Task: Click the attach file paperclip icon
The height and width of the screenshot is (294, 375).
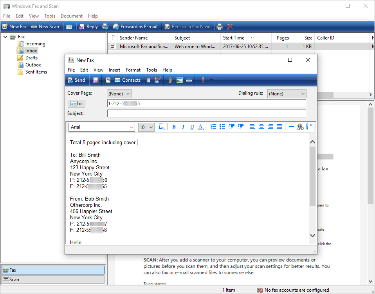Action: coord(170,80)
